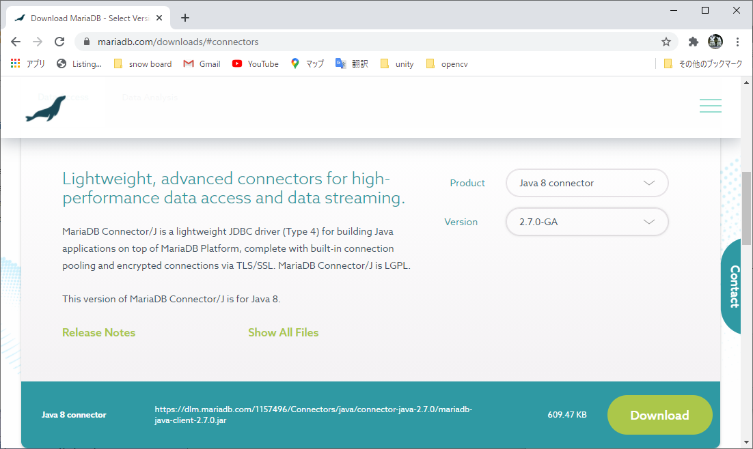Expand the Version dropdown showing 2.7.0-GA
Screen dimensions: 753x449
tap(586, 222)
